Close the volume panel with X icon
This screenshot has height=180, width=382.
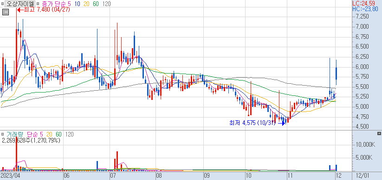coord(379,133)
